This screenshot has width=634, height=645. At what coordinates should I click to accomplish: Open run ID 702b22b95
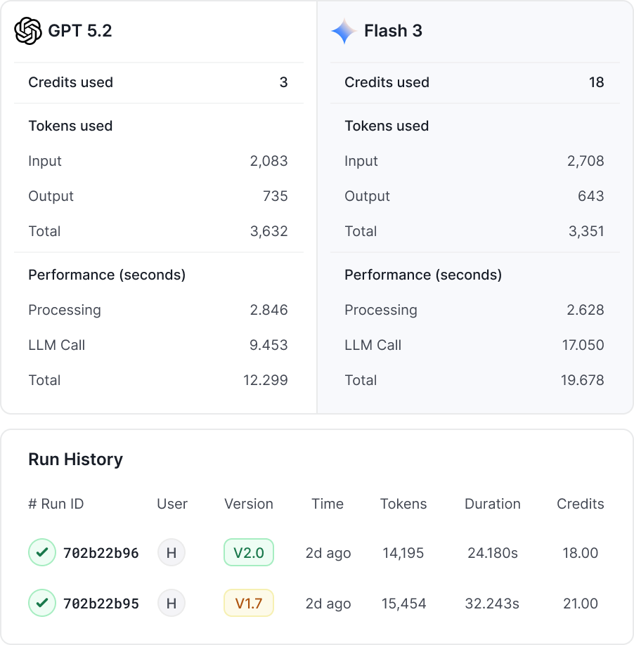pyautogui.click(x=101, y=604)
